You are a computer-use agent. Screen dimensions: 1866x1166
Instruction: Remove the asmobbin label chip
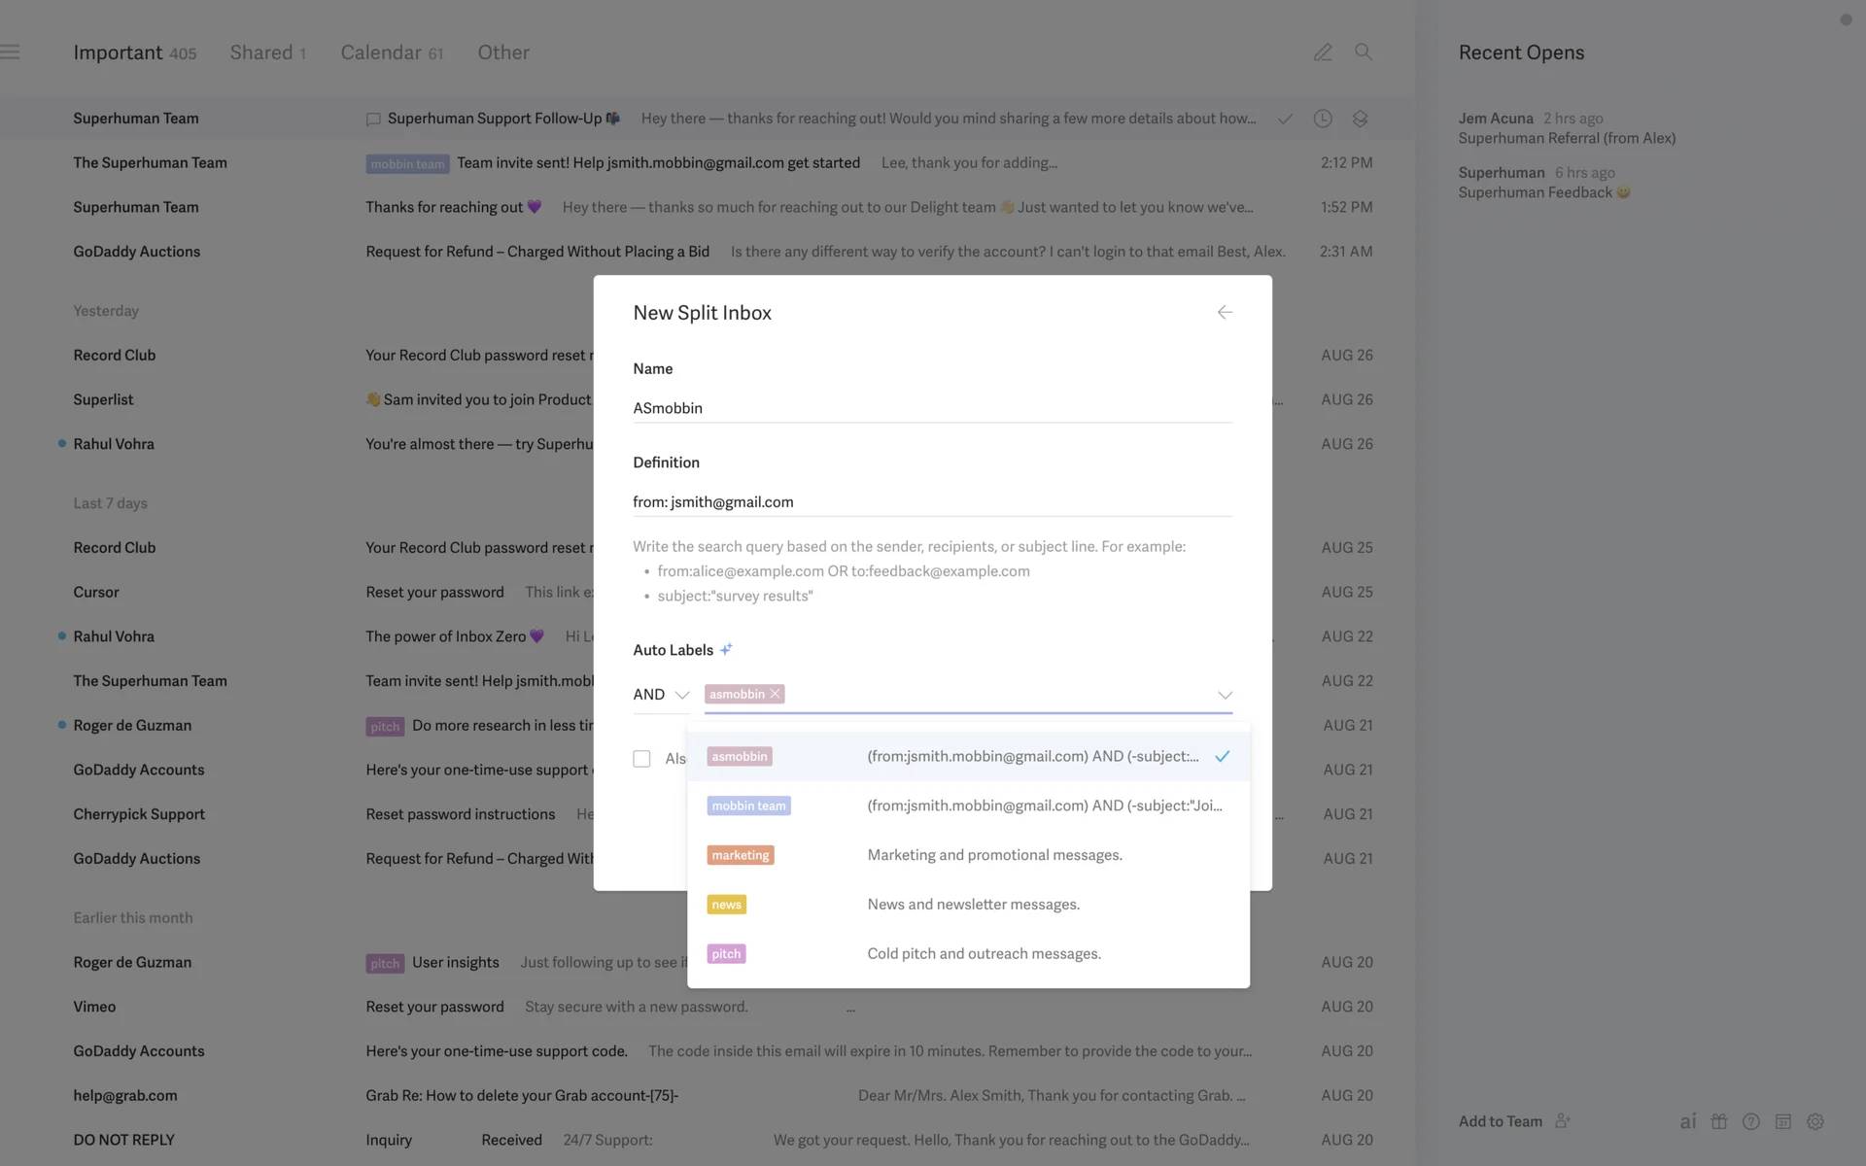click(776, 694)
